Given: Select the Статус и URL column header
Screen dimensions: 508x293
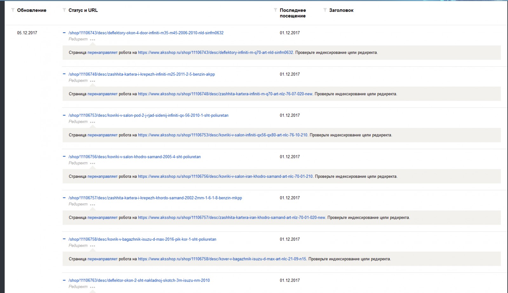Looking at the screenshot, I should coord(83,10).
